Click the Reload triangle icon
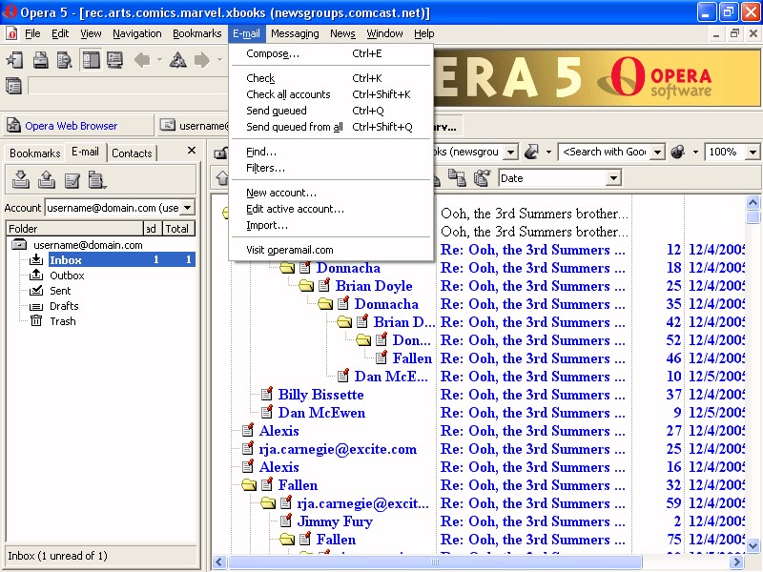Viewport: 763px width, 572px height. click(x=178, y=60)
